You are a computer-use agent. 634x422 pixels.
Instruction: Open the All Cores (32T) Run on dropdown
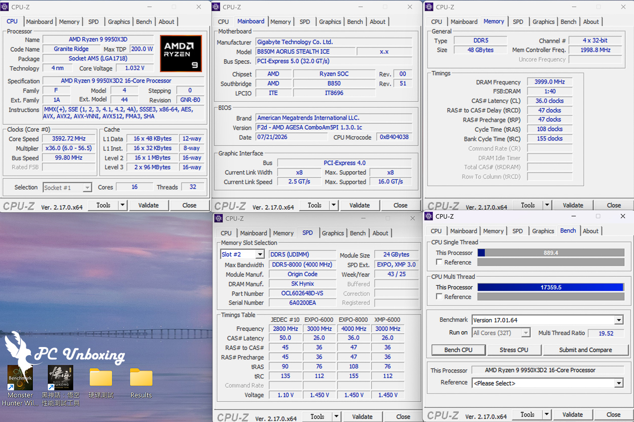tap(526, 333)
